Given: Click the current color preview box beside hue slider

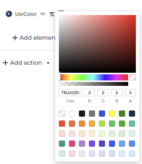Looking at the screenshot, I should pos(133,77).
